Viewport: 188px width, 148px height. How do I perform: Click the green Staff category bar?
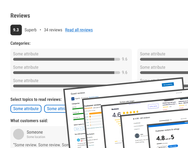point(78,109)
